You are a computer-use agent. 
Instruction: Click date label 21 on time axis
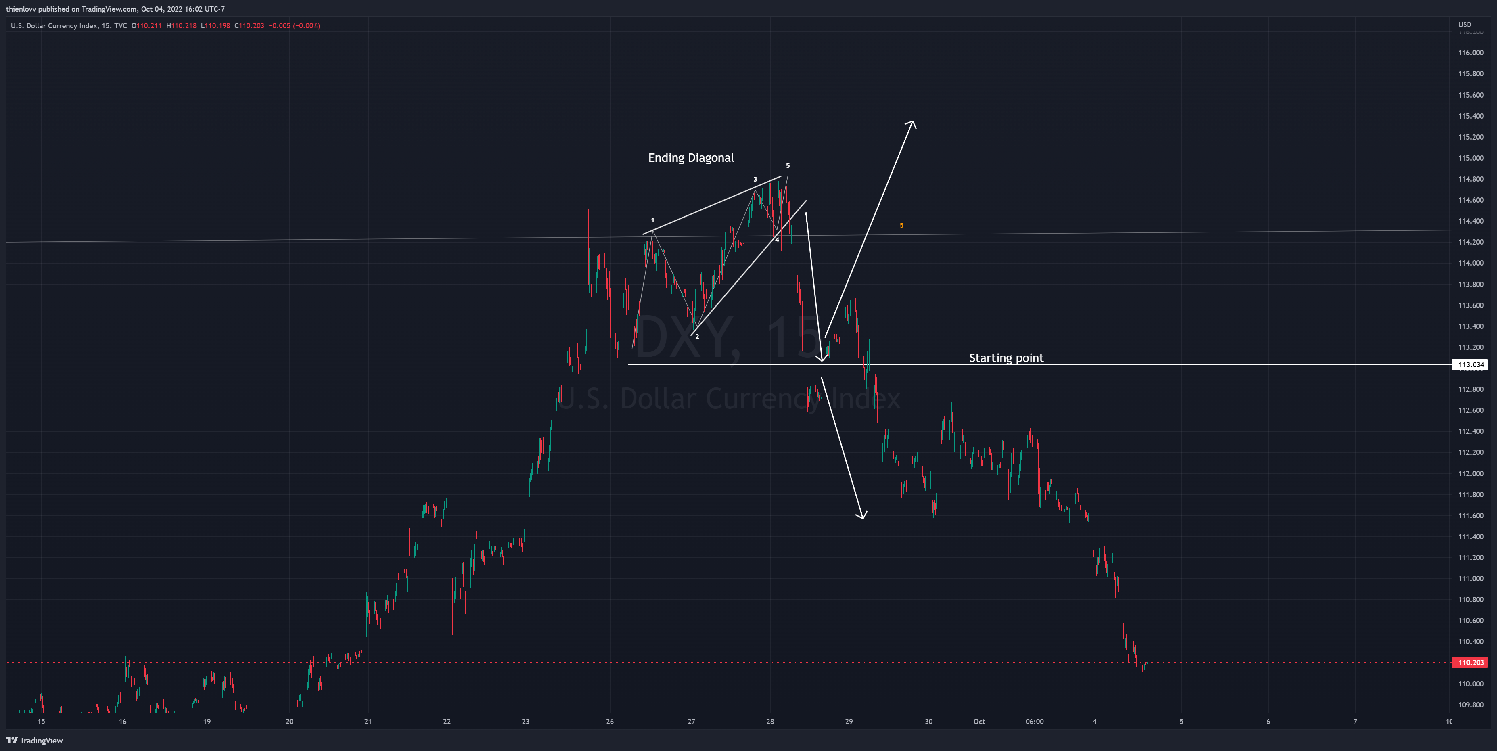click(368, 722)
